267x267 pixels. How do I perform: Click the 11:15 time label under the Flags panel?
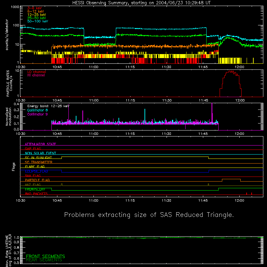coord(130,201)
